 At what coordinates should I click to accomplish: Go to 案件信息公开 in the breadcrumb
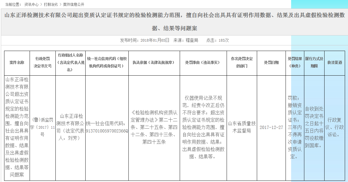click(x=74, y=5)
